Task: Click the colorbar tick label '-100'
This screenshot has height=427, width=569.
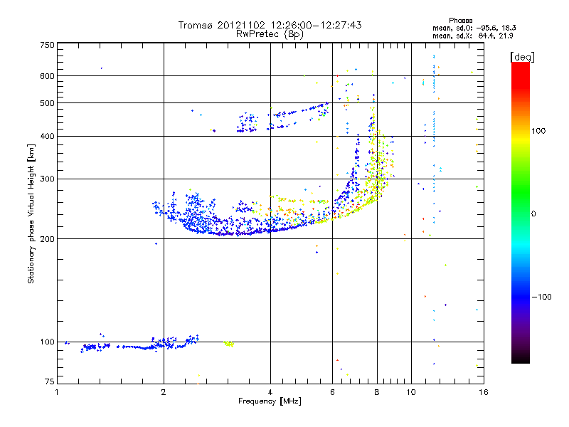Action: (x=541, y=297)
